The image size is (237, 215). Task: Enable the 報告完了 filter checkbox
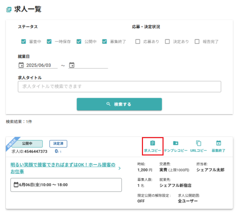(x=197, y=41)
